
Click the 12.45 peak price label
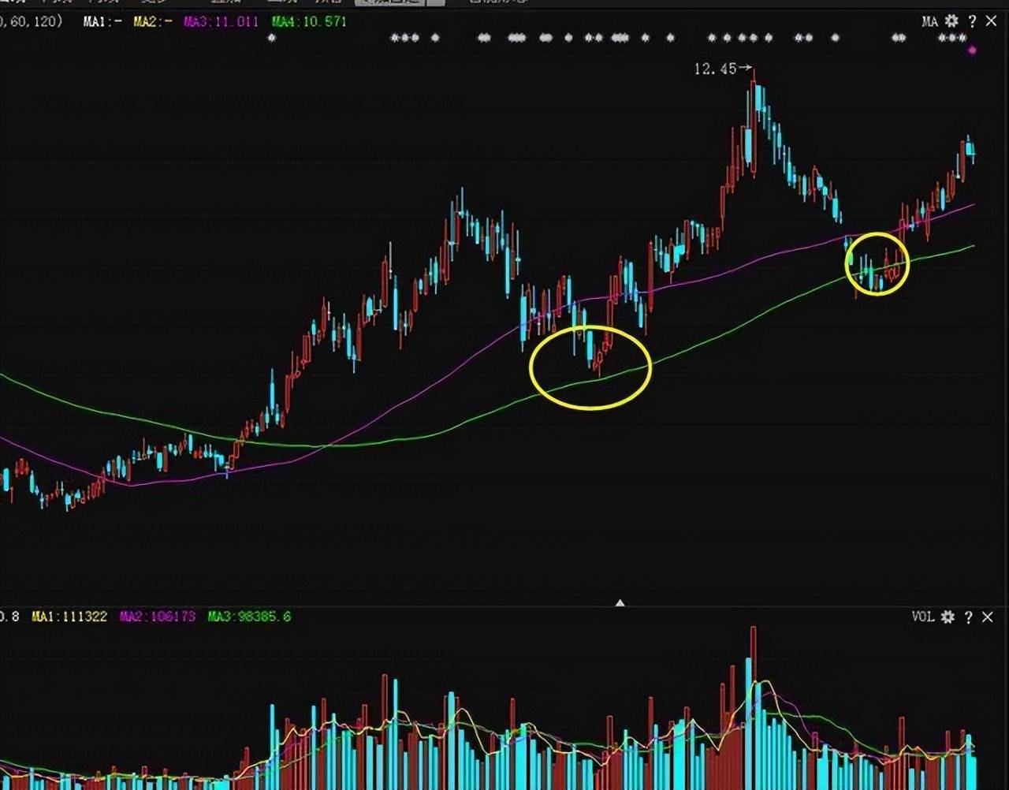click(x=715, y=69)
